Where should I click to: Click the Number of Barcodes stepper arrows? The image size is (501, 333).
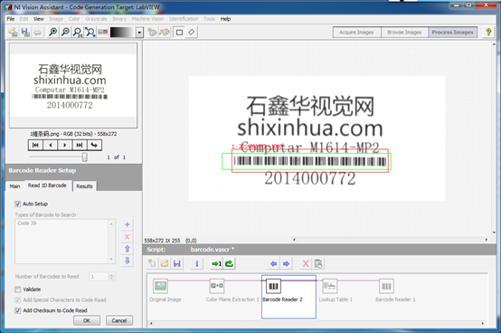(x=112, y=276)
